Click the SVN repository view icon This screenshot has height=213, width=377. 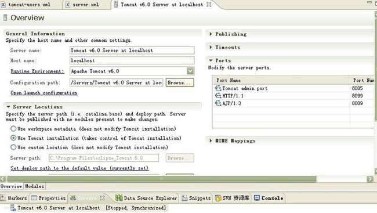tap(218, 198)
